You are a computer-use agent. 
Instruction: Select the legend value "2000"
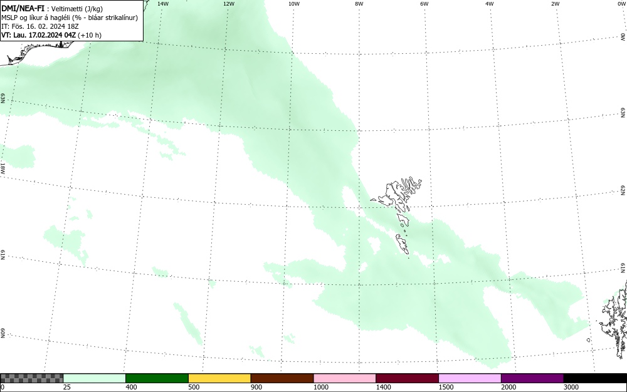click(508, 387)
